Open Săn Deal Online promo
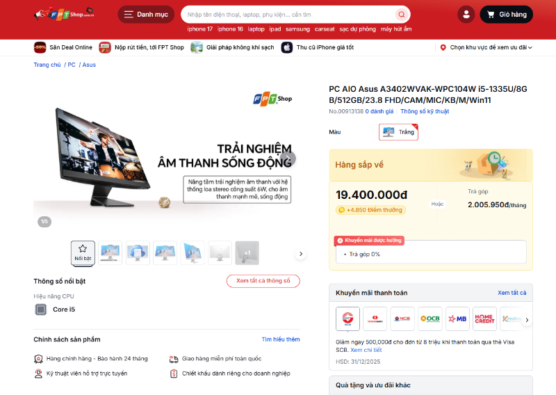The width and height of the screenshot is (556, 395). point(63,47)
